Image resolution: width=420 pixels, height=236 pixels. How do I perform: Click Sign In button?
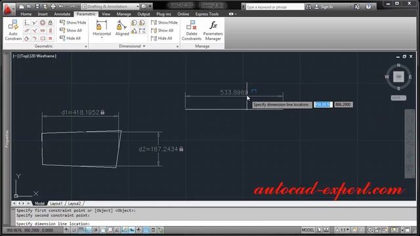click(324, 7)
